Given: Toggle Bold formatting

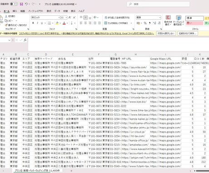Looking at the screenshot, I should [33, 23].
